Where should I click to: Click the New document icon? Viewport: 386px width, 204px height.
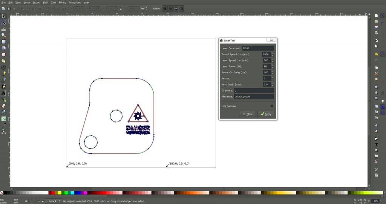(x=376, y=15)
